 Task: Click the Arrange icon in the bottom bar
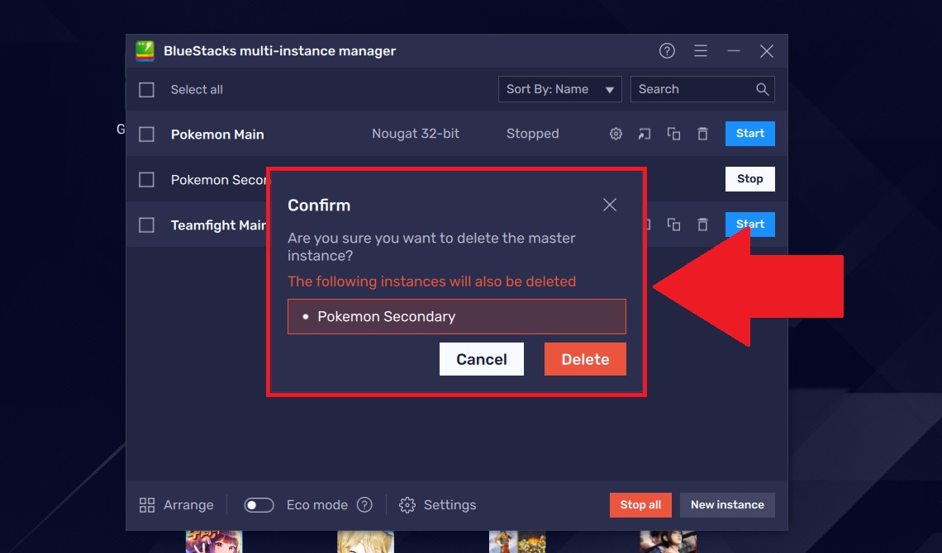(150, 504)
